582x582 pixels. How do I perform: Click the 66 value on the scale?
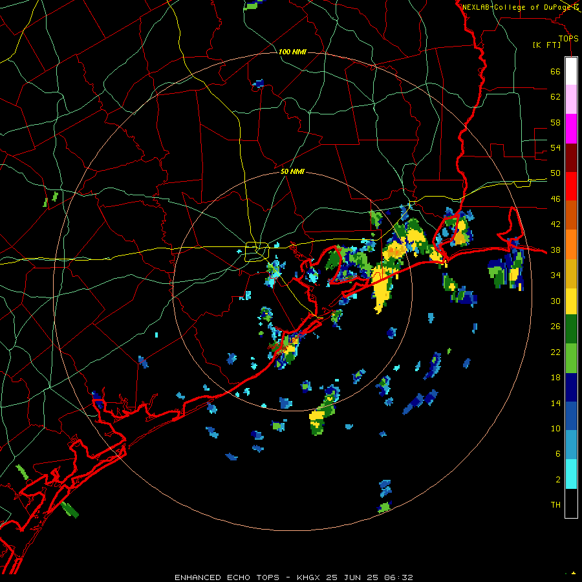(x=555, y=71)
